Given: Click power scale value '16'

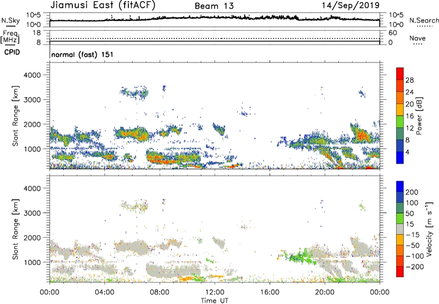Looking at the screenshot, I should click(409, 116).
